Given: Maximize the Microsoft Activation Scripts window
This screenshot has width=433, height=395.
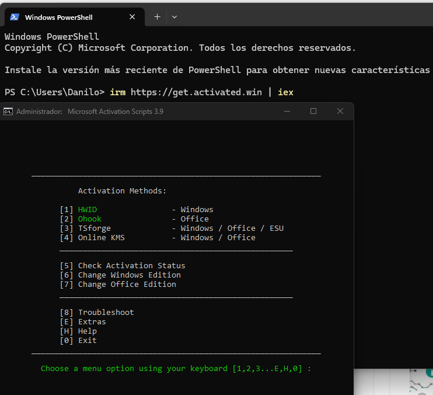Looking at the screenshot, I should tap(313, 111).
